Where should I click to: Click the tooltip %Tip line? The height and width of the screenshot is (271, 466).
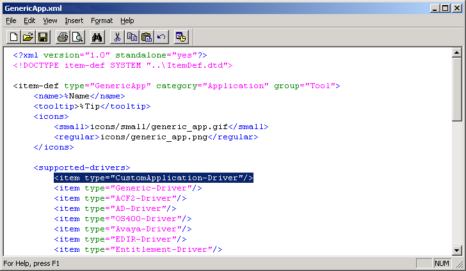pyautogui.click(x=92, y=106)
